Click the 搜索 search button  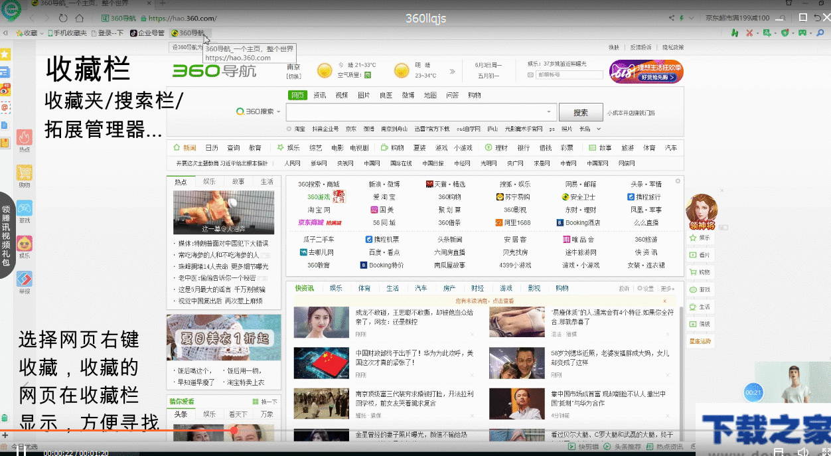(x=580, y=112)
